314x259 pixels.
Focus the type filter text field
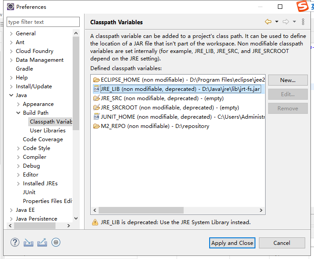click(x=43, y=22)
